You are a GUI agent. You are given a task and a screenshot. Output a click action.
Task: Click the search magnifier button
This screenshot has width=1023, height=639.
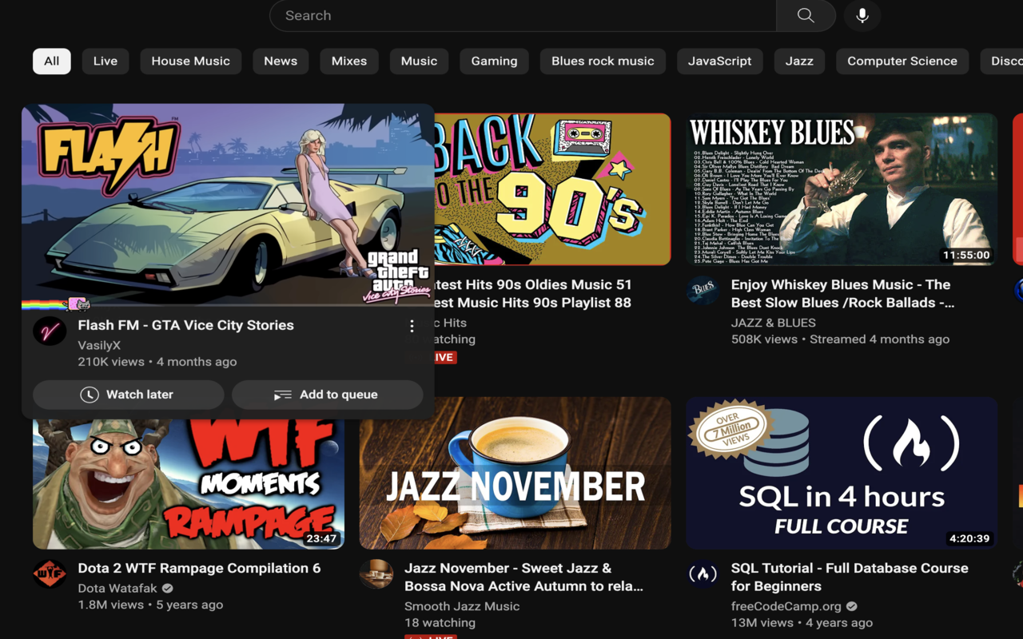pos(806,15)
